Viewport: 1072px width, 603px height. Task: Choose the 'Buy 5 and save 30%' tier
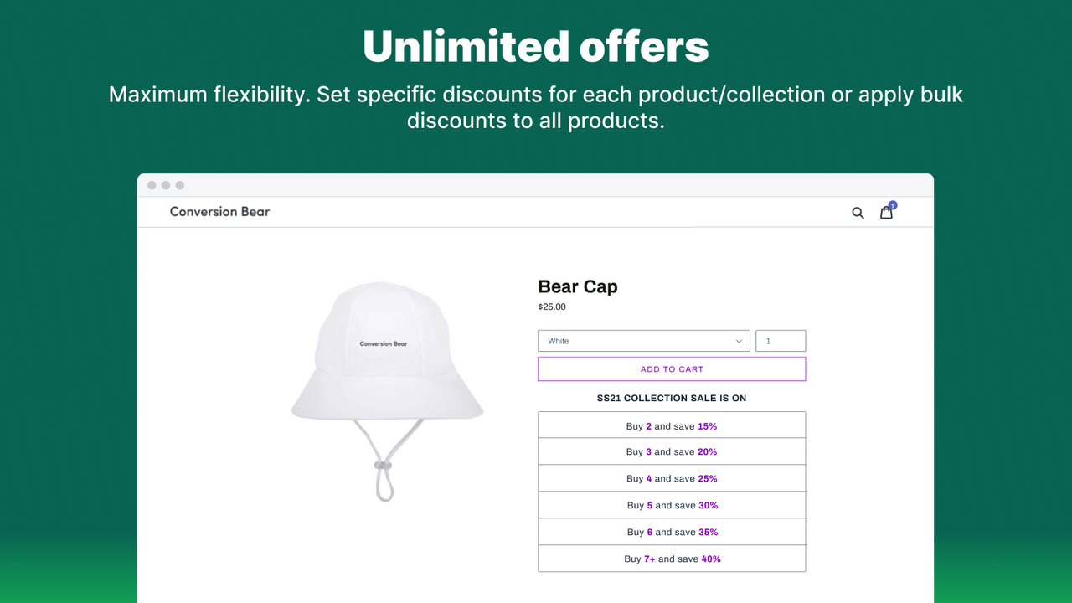click(672, 505)
